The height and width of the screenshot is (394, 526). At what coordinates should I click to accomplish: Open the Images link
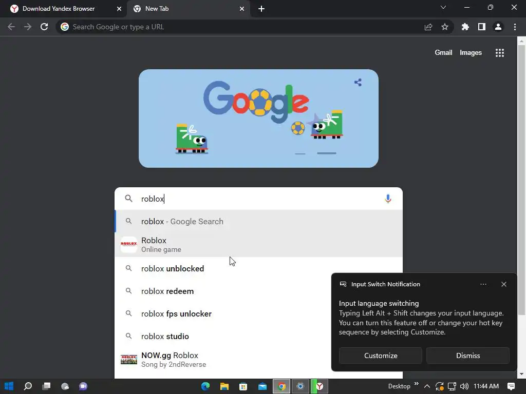pyautogui.click(x=471, y=53)
